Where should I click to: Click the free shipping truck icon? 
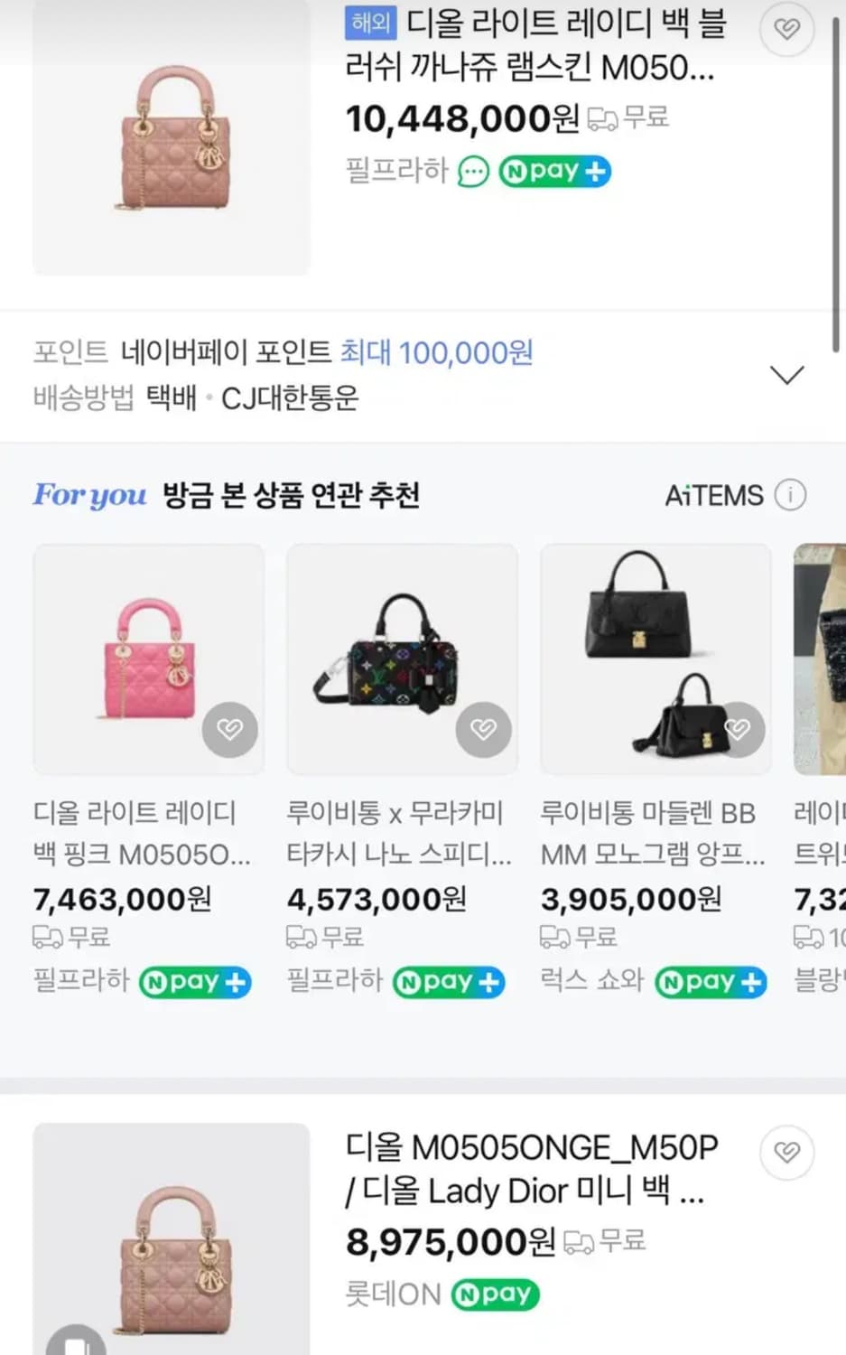tap(605, 118)
